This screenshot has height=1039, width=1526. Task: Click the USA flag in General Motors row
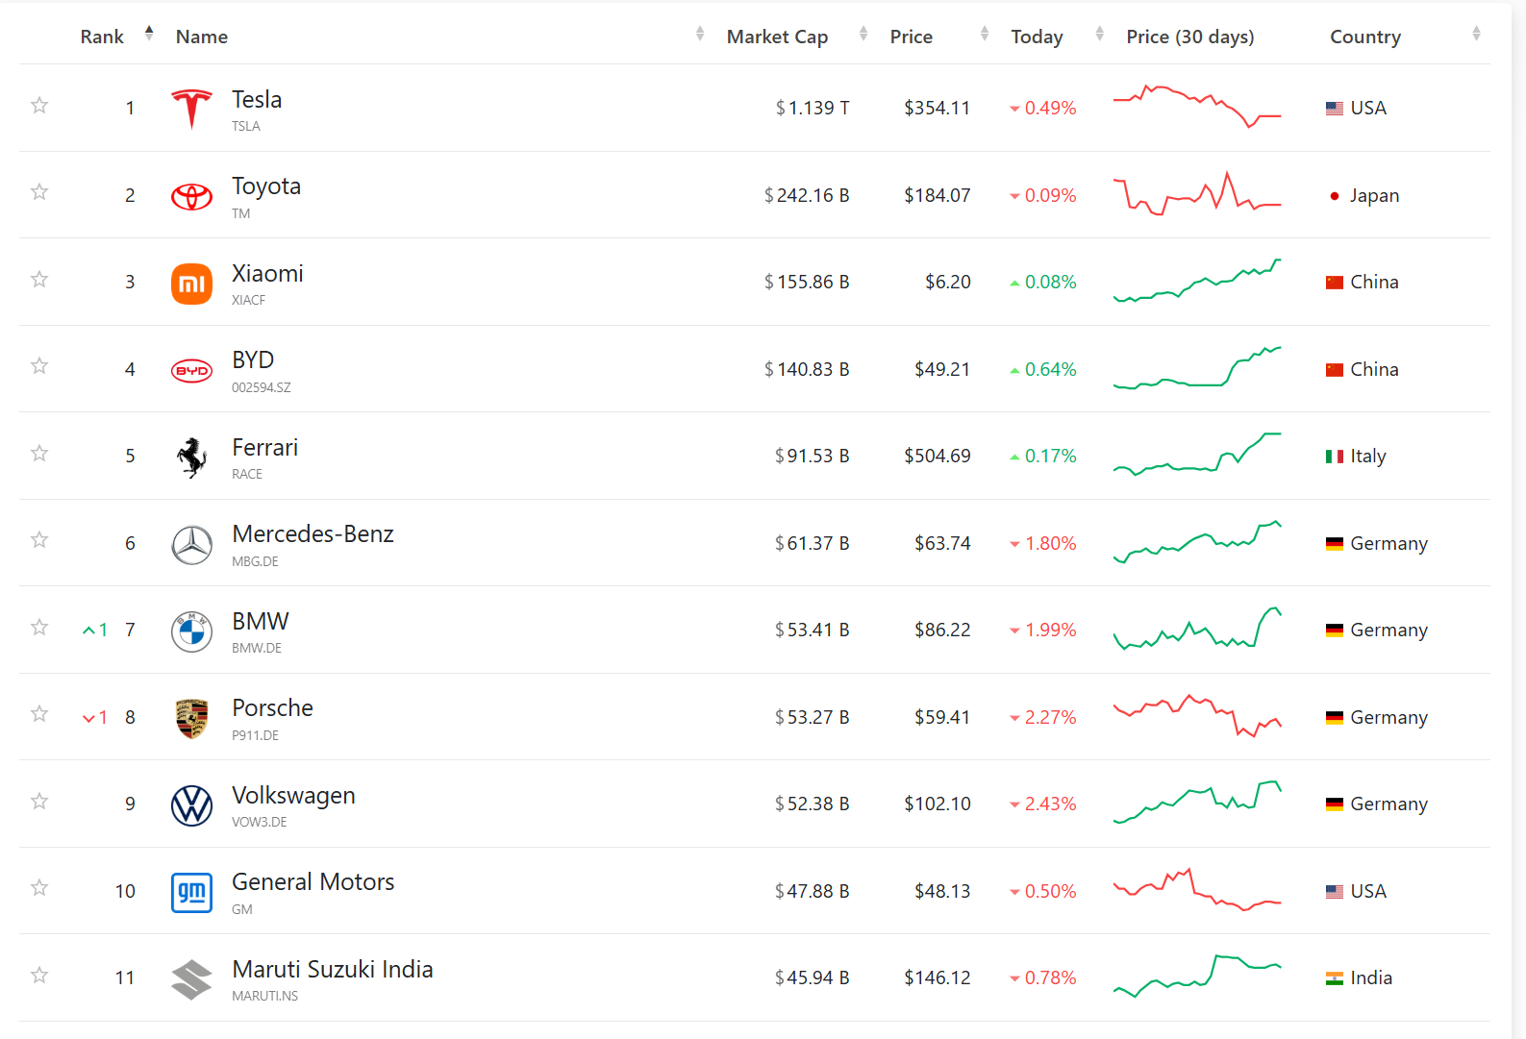pos(1335,892)
